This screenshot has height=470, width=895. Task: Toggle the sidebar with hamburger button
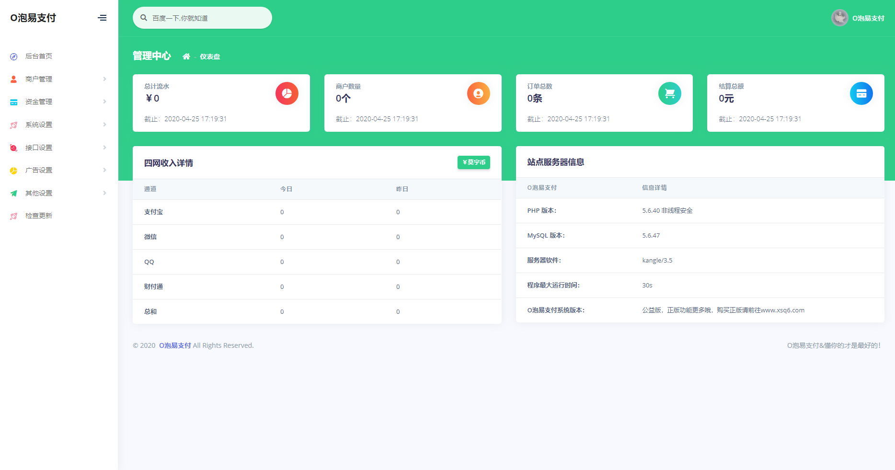coord(102,18)
